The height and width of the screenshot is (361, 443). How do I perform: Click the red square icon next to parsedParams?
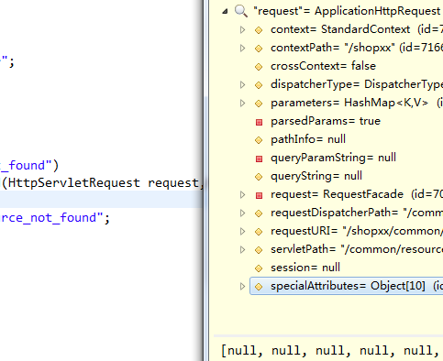[x=259, y=122]
